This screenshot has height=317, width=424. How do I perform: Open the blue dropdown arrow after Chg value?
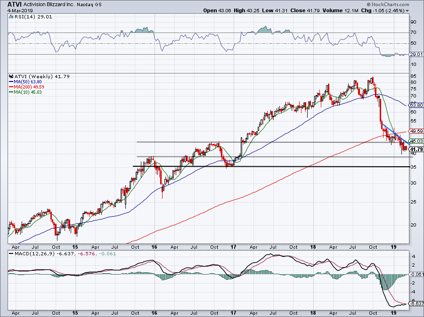tap(407, 11)
